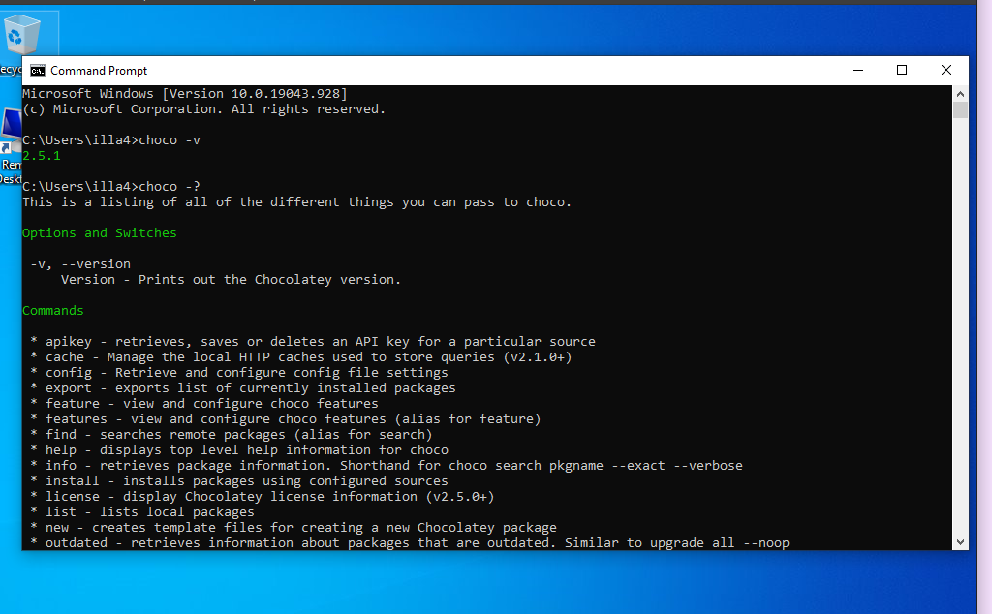Image resolution: width=992 pixels, height=614 pixels.
Task: Click the Command Prompt title bar text
Action: tap(99, 71)
